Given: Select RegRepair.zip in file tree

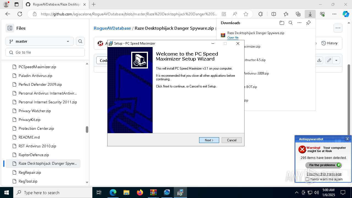Looking at the screenshot, I should point(30,172).
